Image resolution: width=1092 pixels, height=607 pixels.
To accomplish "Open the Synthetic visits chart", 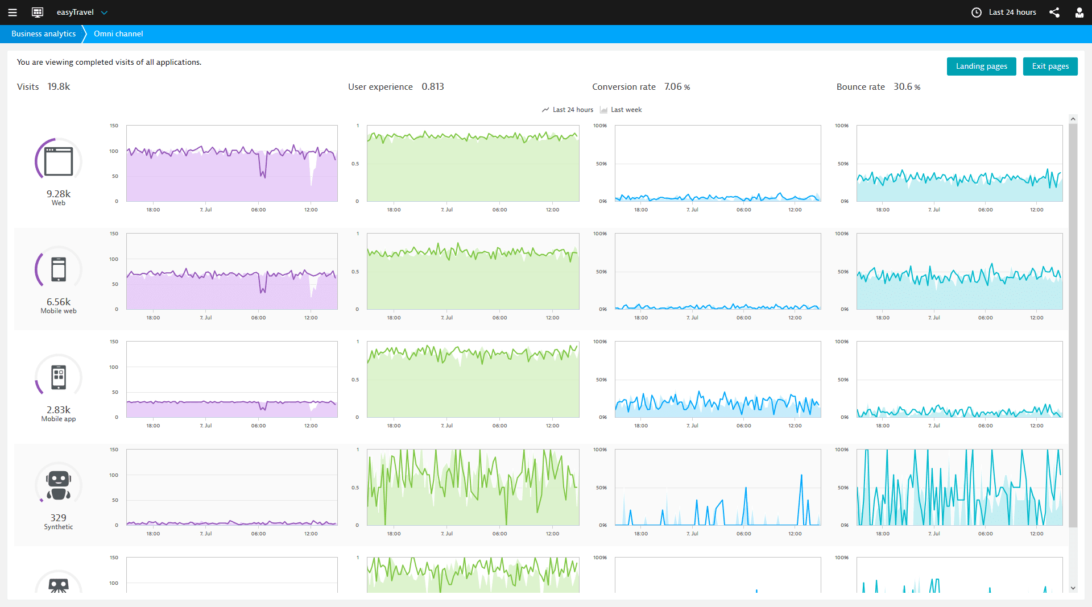I will pos(232,488).
